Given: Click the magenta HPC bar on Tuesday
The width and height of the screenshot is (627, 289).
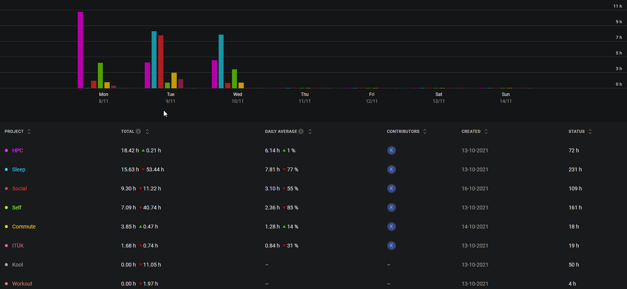Looking at the screenshot, I should [147, 75].
